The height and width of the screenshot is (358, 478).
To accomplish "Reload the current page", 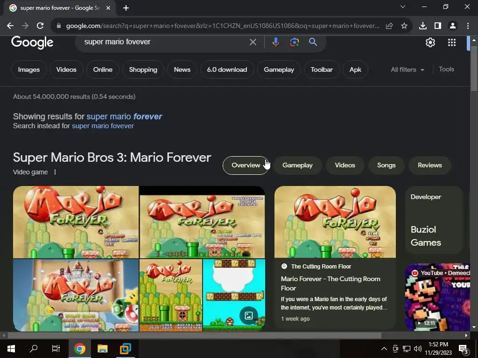I will tap(40, 26).
